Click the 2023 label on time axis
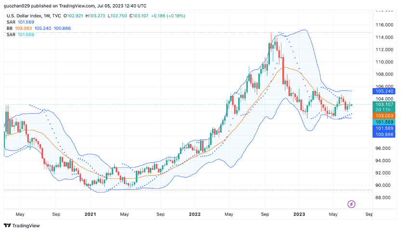 [299, 214]
